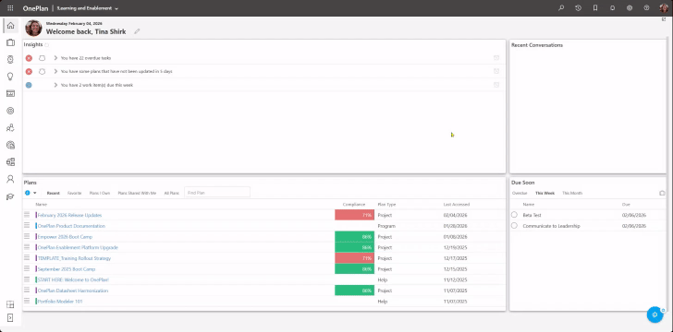Click the Find Plan search field
Screen dimensions: 673x332
(217, 193)
